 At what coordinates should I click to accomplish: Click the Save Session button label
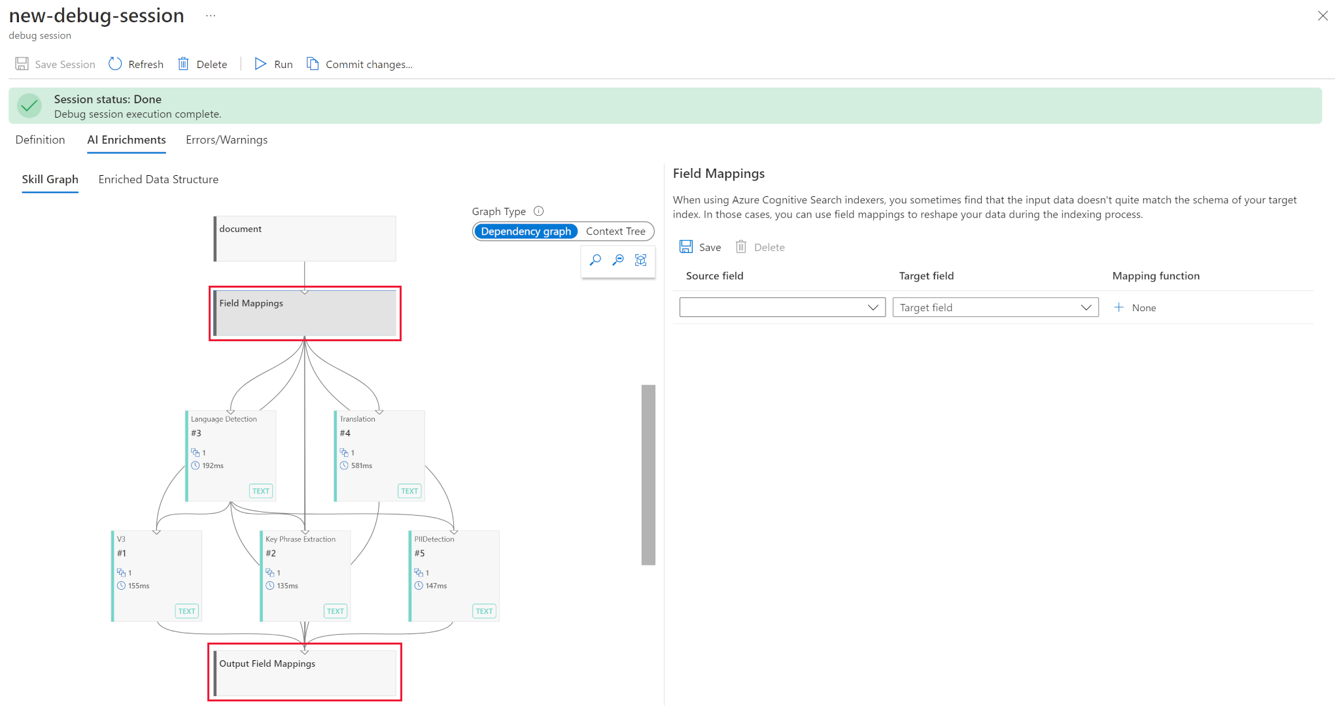coord(65,64)
